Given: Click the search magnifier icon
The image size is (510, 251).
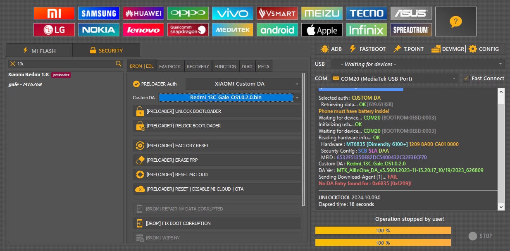Looking at the screenshot, I should click(x=119, y=64).
